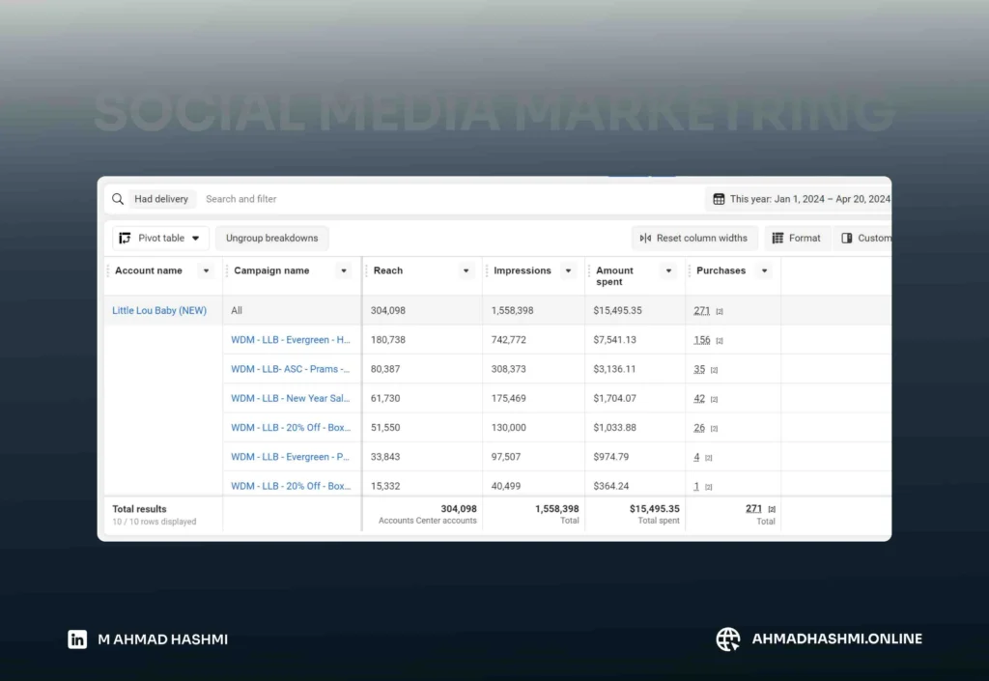Screen dimensions: 989x681
Task: Open the Amount spent column dropdown
Action: coord(668,271)
